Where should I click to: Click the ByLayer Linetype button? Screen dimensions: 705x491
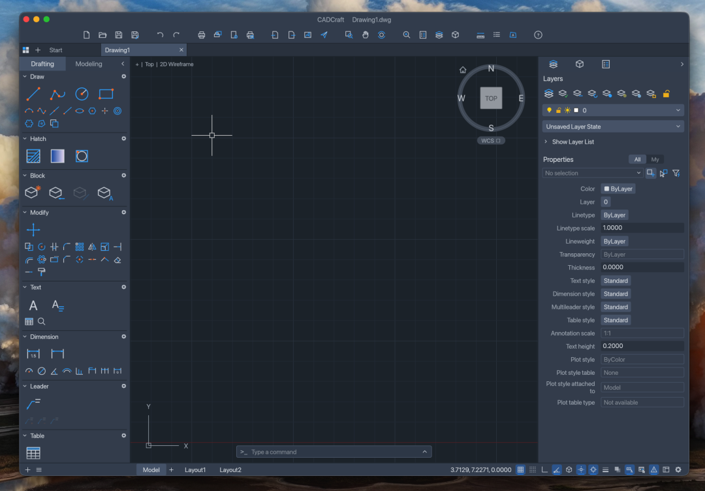pyautogui.click(x=614, y=215)
